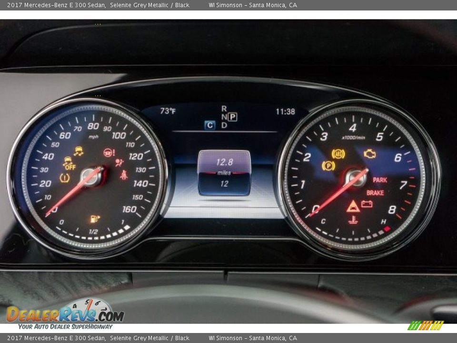The width and height of the screenshot is (457, 343).
Task: Click the red steering wheel warning icon
Action: 109,153
